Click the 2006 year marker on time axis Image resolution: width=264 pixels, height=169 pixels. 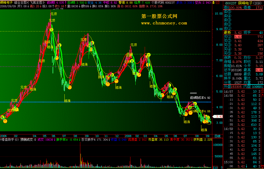pyautogui.click(x=4, y=136)
